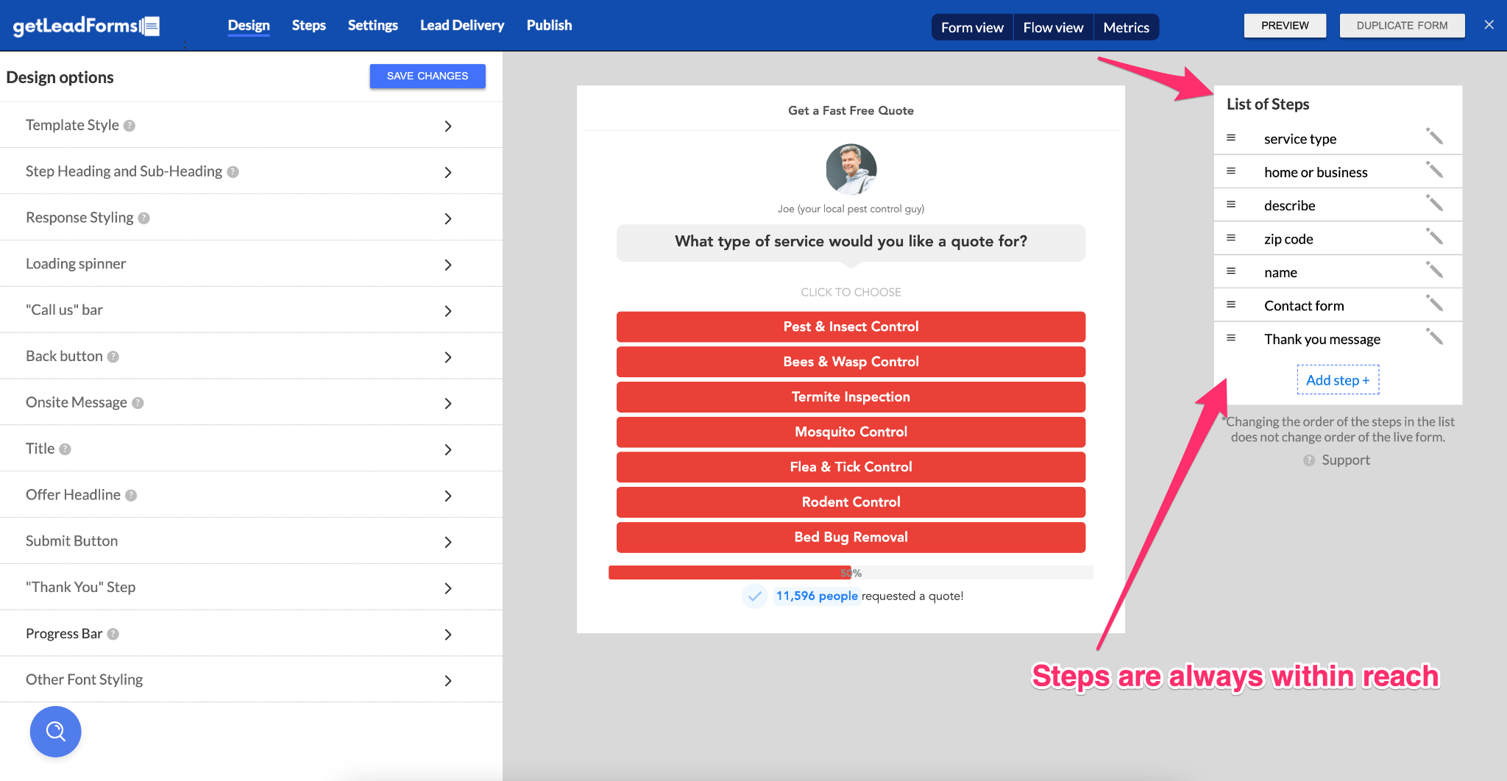Grab the drag handle beside home or business
This screenshot has width=1507, height=781.
coord(1231,171)
